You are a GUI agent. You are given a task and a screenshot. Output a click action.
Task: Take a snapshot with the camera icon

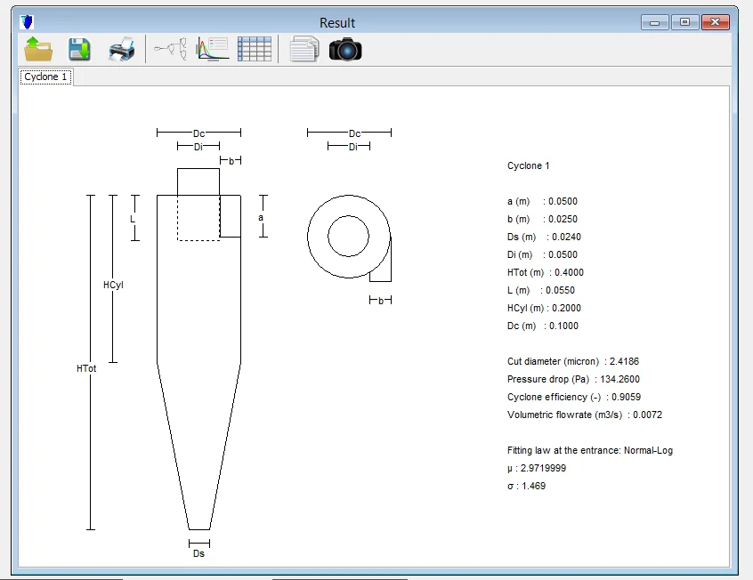(345, 50)
